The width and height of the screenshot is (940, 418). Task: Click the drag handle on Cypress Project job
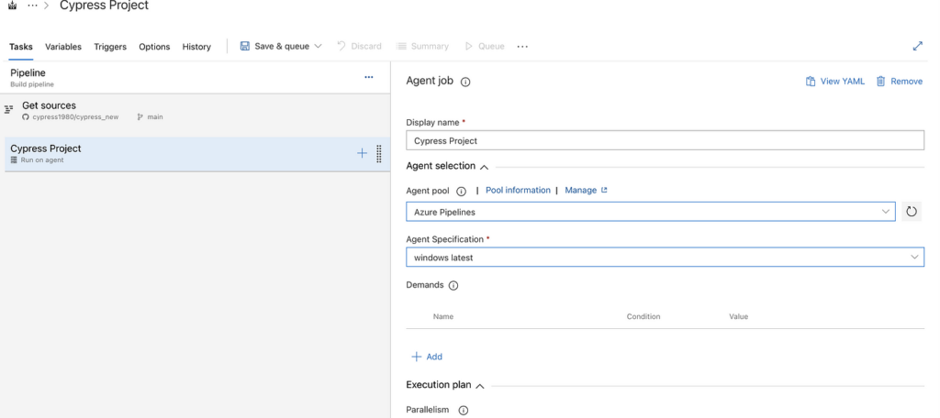click(x=379, y=154)
